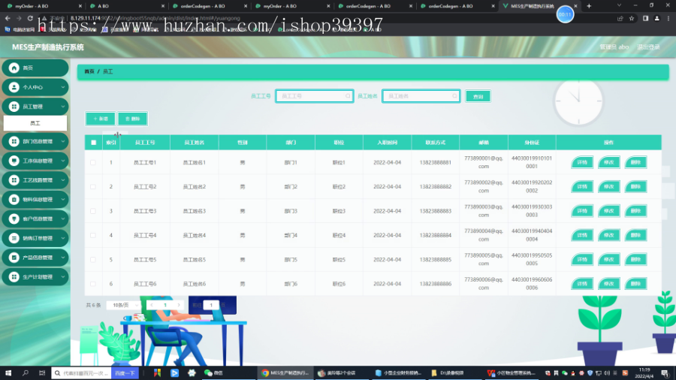Click the page jump number input
The height and width of the screenshot is (380, 676).
211,305
